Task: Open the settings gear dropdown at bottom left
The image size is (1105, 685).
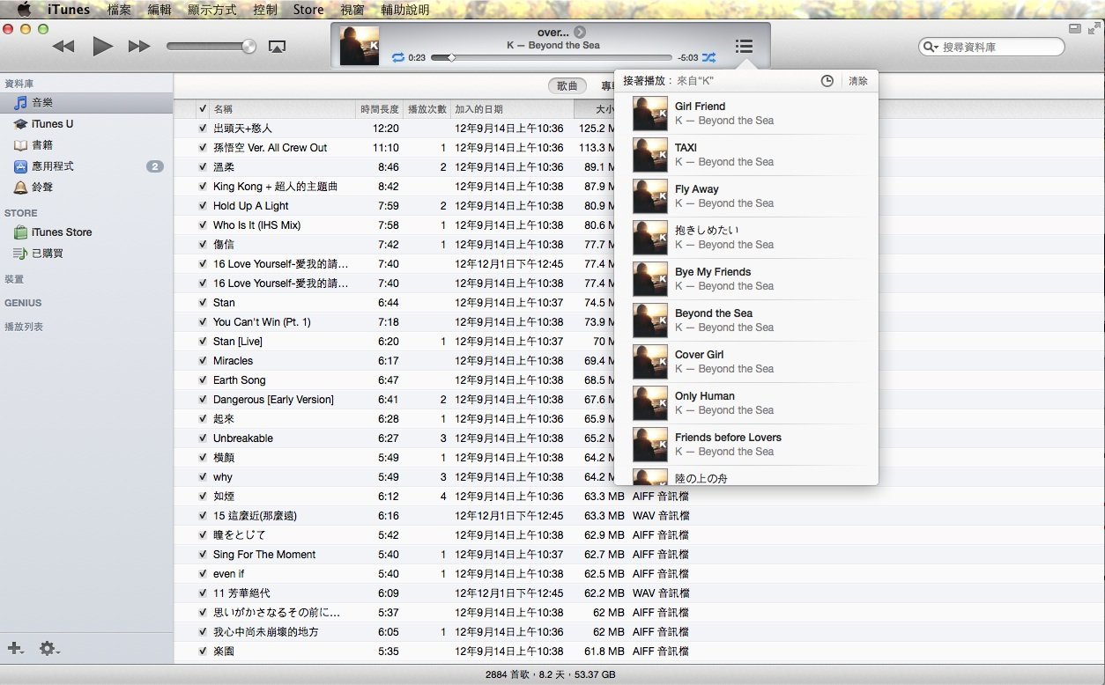Action: coord(48,649)
